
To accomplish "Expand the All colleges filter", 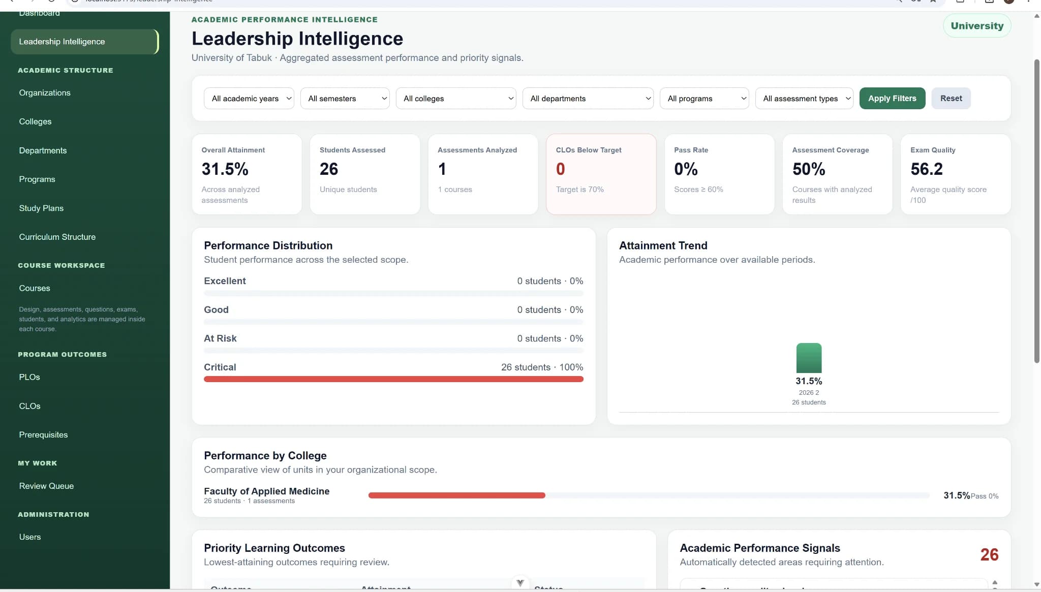I will pos(456,99).
